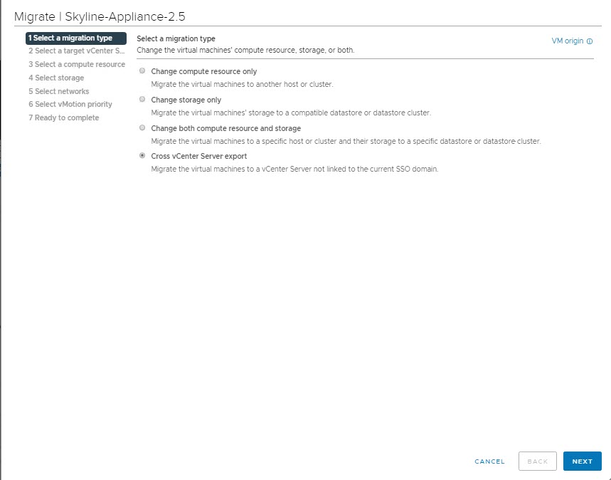Click the bold Select a migration type heading
The width and height of the screenshot is (611, 480).
176,38
